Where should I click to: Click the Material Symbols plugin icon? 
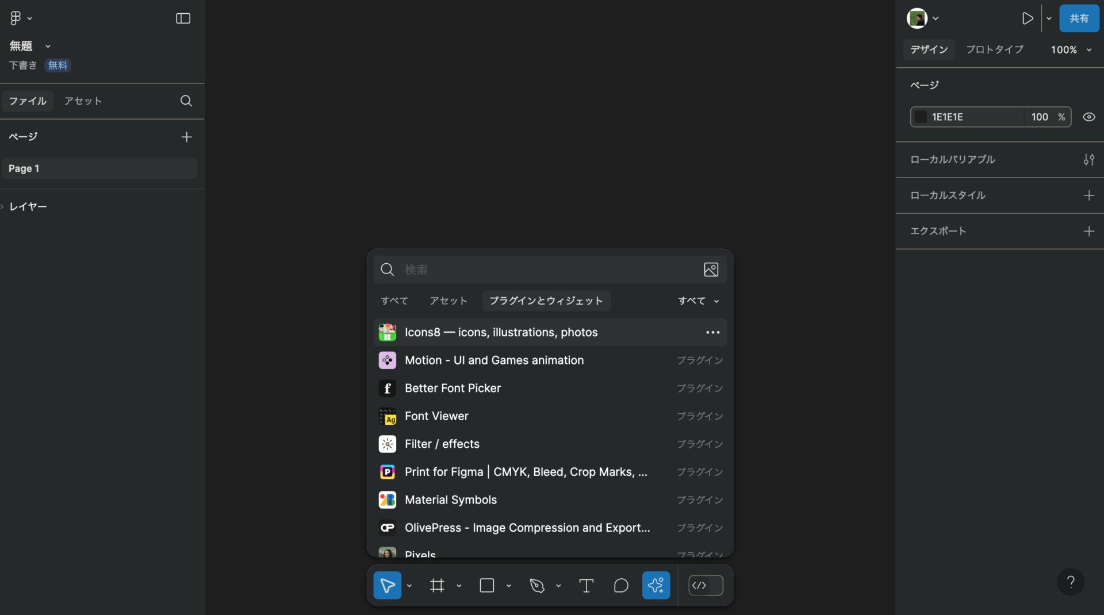click(x=388, y=500)
